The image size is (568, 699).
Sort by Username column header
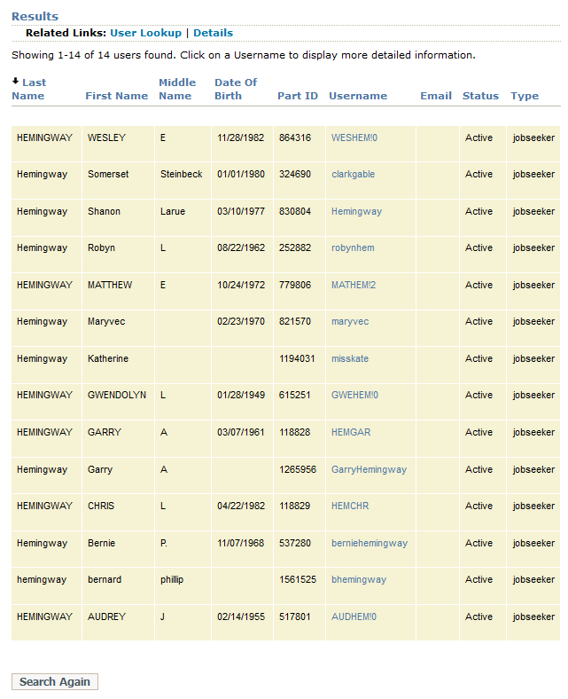[358, 96]
